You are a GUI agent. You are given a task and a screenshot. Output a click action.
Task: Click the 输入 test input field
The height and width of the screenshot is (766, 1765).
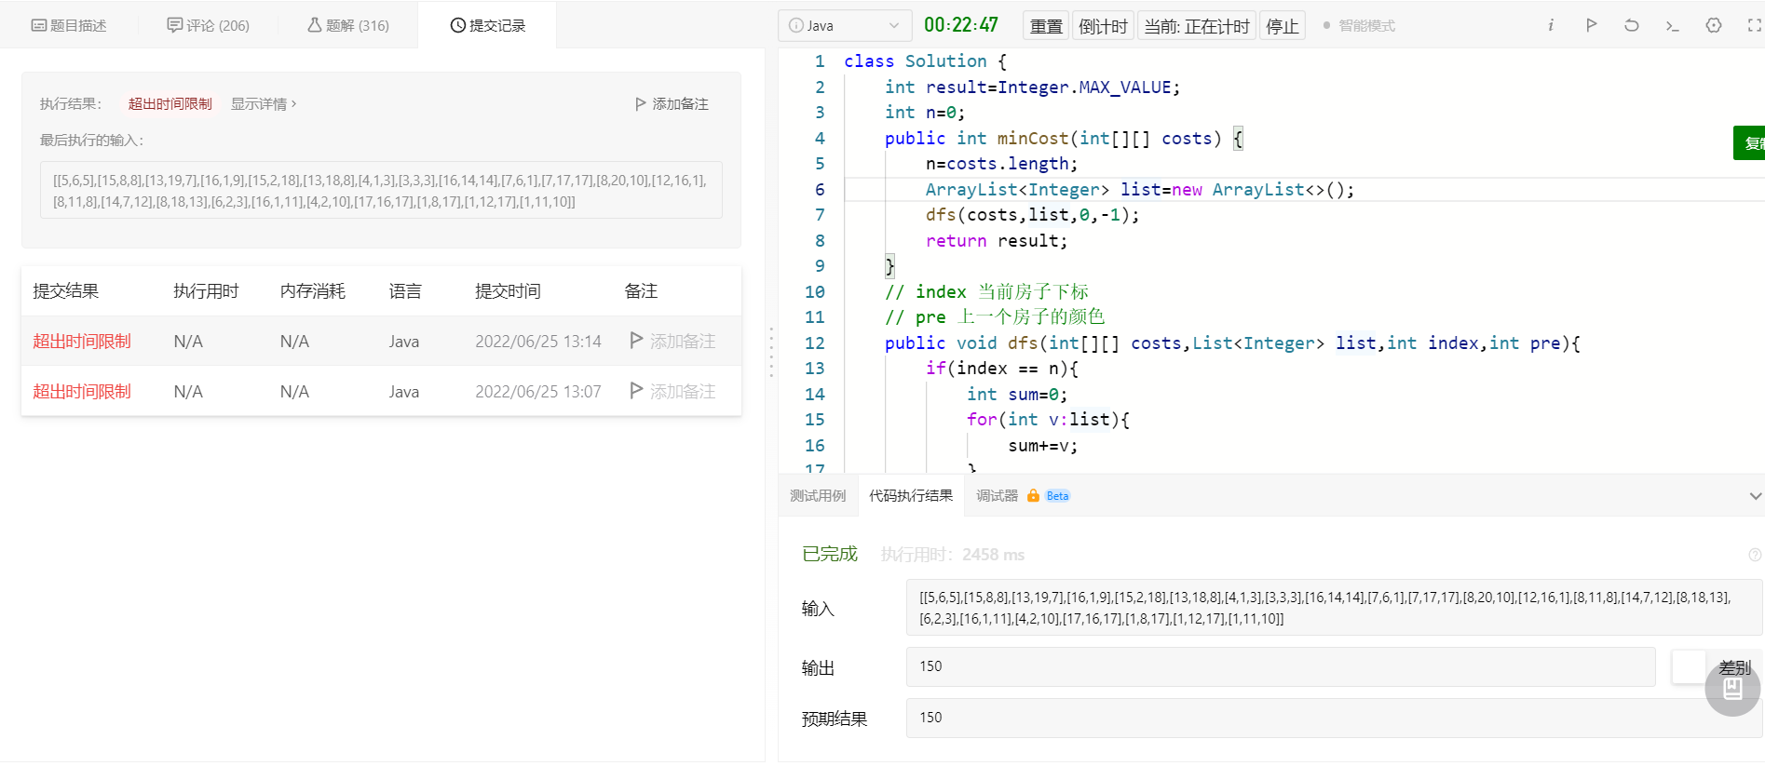click(1334, 608)
